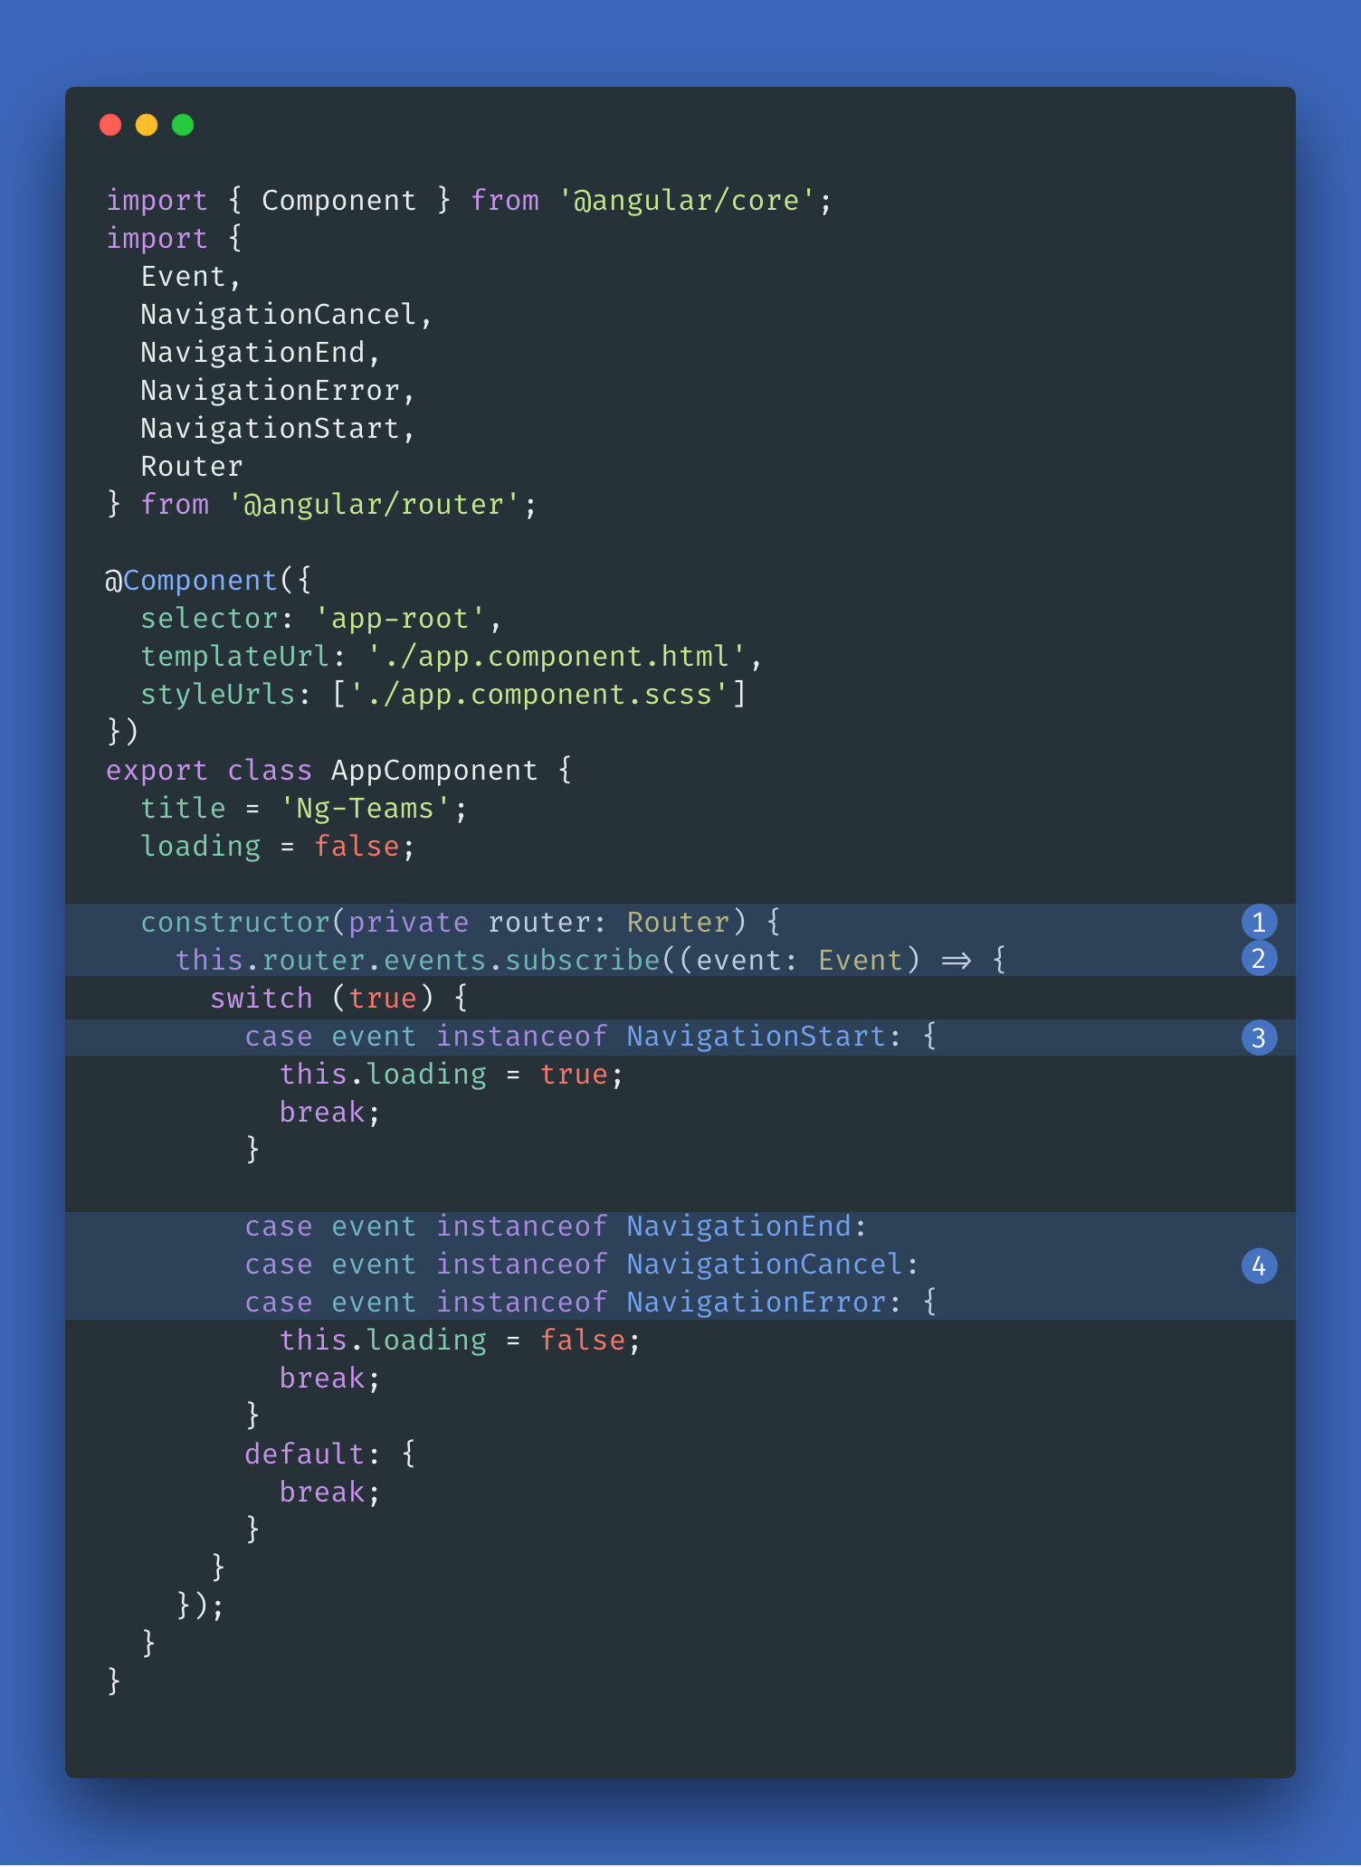Click the "styleUrls" property key

(217, 694)
